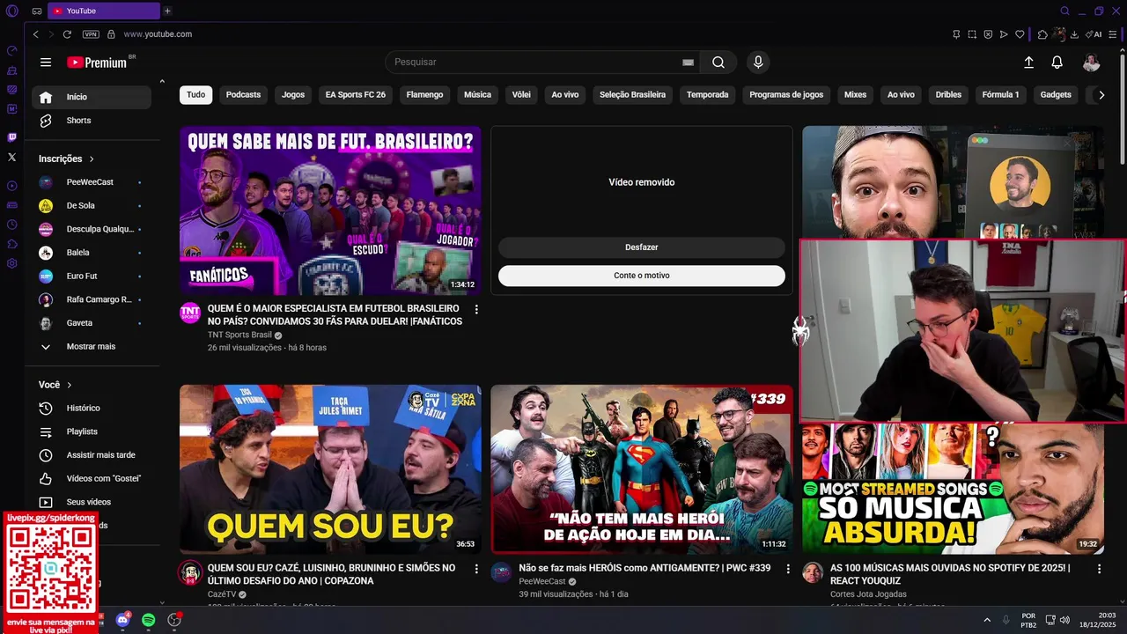Open Spotify from the taskbar
The height and width of the screenshot is (634, 1127).
point(149,620)
